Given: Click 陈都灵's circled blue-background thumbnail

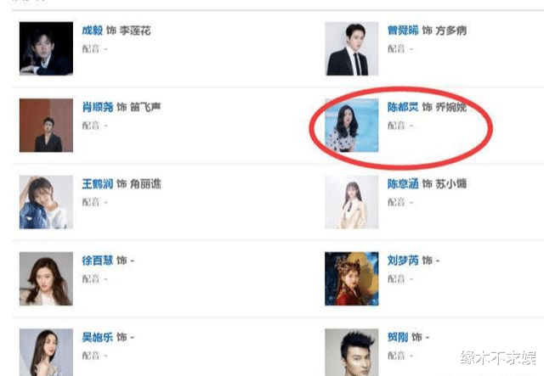Looking at the screenshot, I should 351,125.
